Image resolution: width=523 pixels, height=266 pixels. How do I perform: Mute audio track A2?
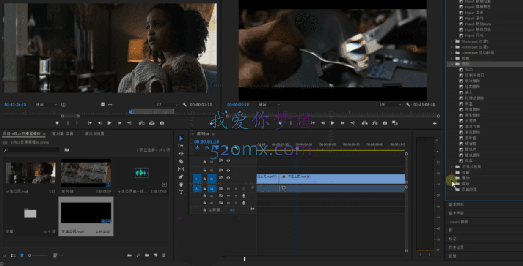228,196
